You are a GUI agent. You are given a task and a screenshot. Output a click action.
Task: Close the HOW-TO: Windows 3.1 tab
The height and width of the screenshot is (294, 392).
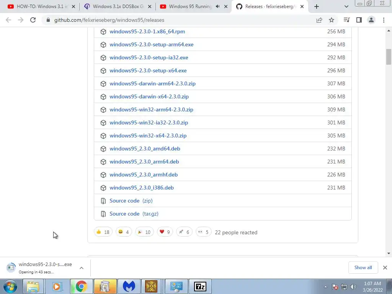(73, 7)
